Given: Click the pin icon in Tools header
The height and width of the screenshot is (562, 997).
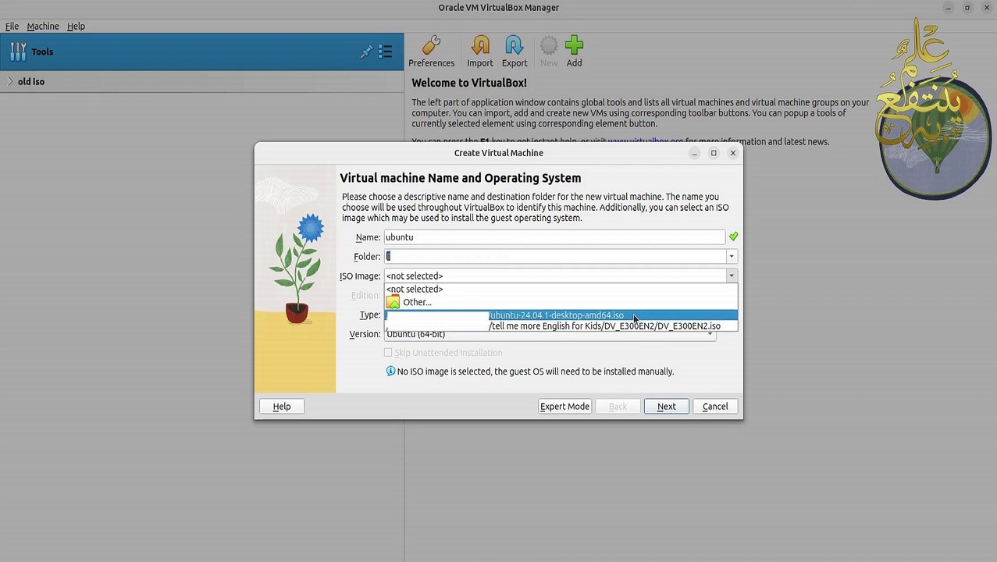Looking at the screenshot, I should pos(366,52).
